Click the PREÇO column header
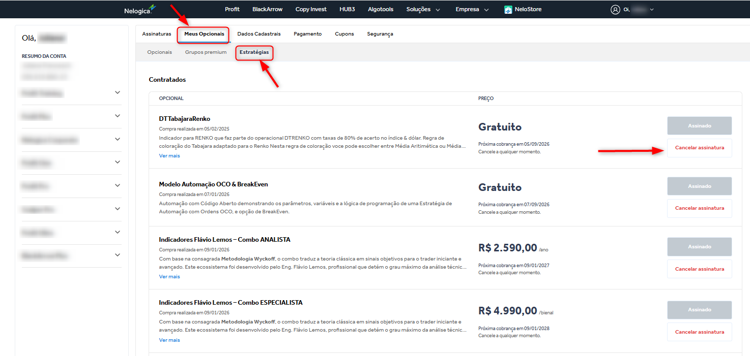This screenshot has width=750, height=356. [x=486, y=99]
